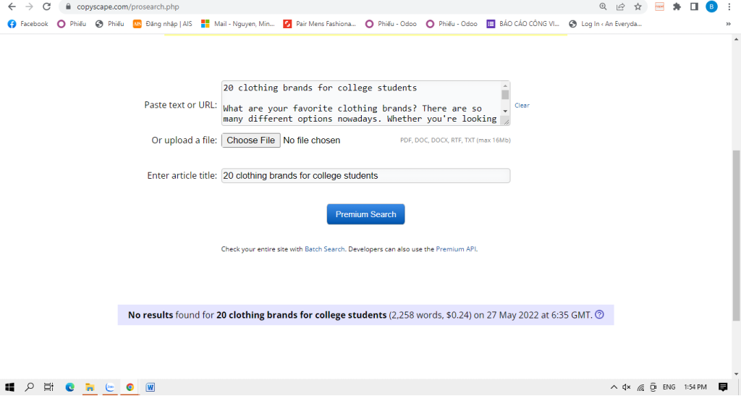Expand the hidden bookmarks overflow chevron

728,24
